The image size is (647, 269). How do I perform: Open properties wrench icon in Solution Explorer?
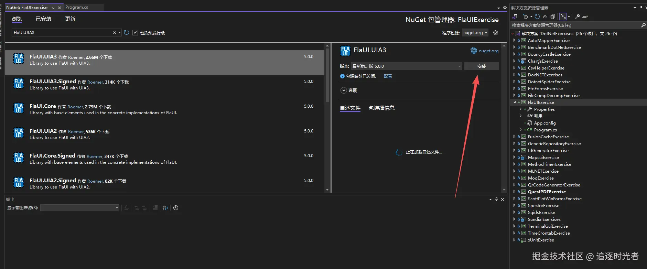[578, 17]
